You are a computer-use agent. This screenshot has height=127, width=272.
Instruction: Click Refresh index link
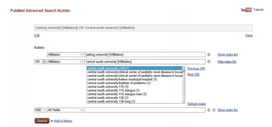pos(196,104)
